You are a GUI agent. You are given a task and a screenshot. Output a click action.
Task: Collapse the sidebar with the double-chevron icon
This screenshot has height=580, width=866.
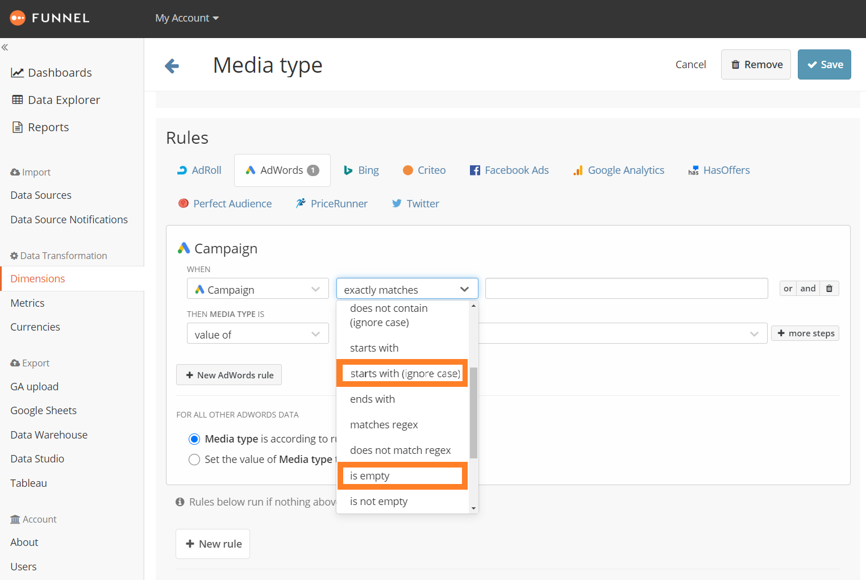click(5, 48)
